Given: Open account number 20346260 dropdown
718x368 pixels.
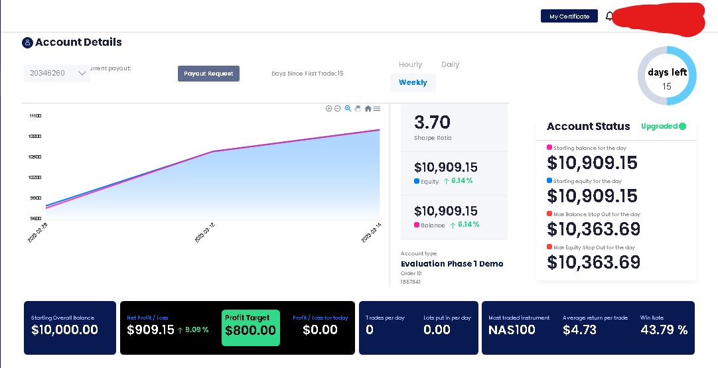Looking at the screenshot, I should point(57,73).
